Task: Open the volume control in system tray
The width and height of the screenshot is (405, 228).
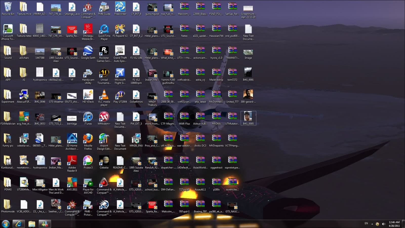Action: [383, 224]
